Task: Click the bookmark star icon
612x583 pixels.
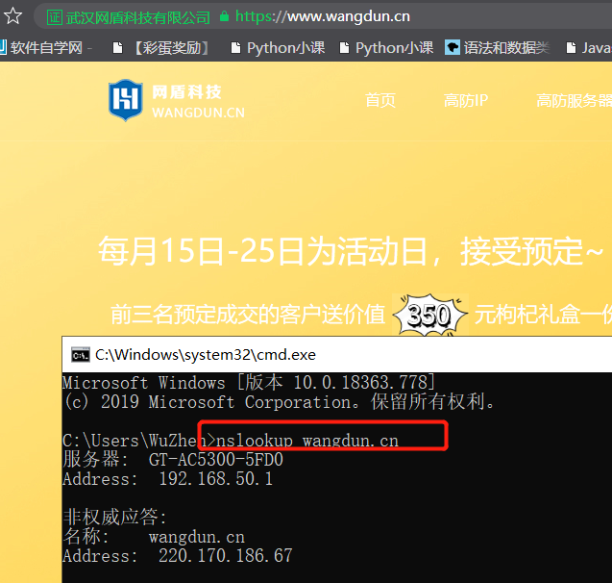Action: coord(12,16)
